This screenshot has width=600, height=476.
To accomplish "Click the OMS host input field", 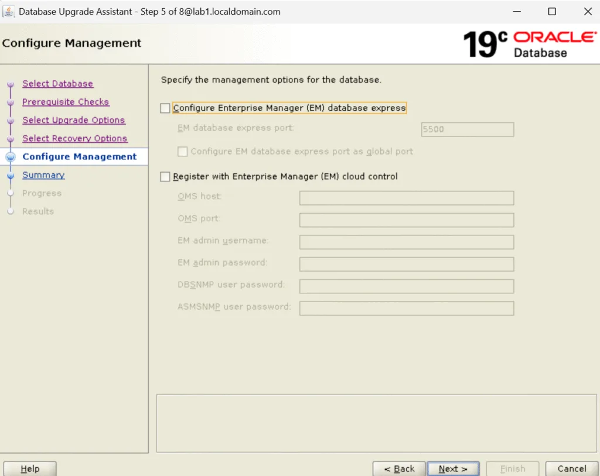I will (406, 197).
